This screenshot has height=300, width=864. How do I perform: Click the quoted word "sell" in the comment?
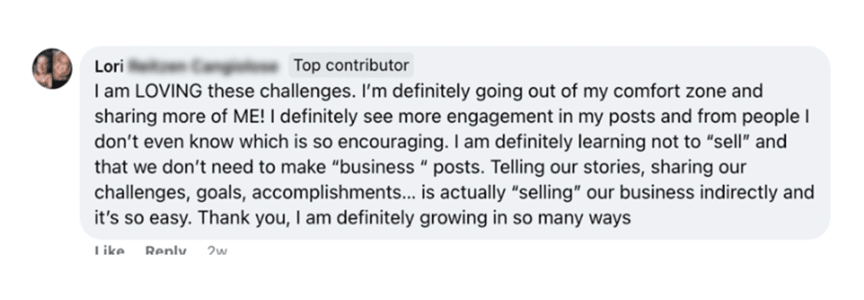[729, 142]
